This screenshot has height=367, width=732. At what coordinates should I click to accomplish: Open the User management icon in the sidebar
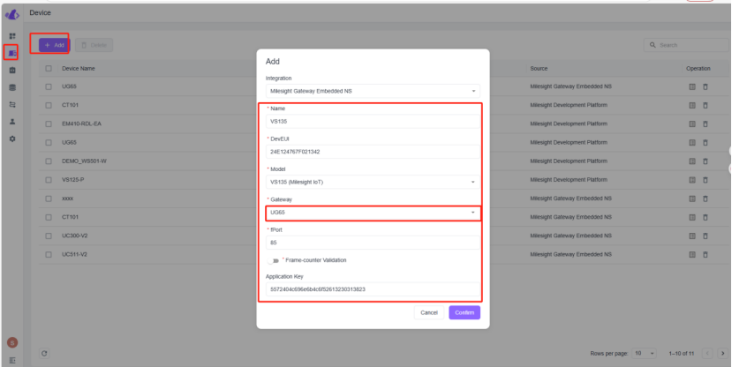click(x=12, y=122)
